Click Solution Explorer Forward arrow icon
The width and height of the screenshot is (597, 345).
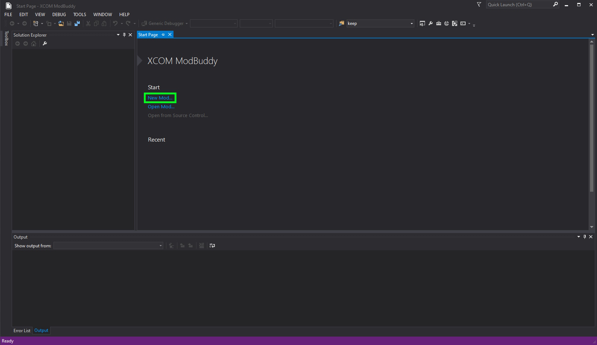26,44
